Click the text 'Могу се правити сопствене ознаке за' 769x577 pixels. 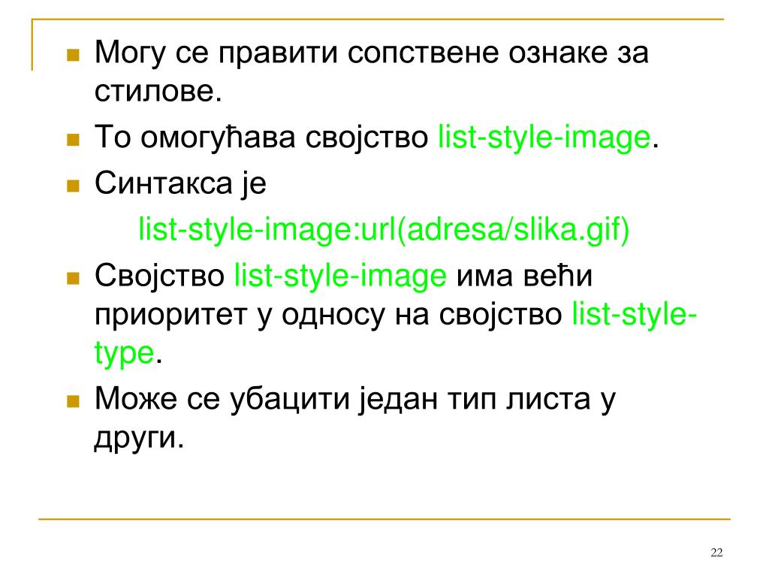click(x=371, y=53)
